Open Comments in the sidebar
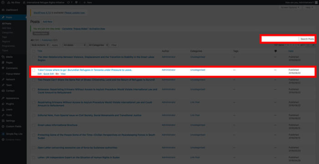This screenshot has width=319, height=164. 12,68
